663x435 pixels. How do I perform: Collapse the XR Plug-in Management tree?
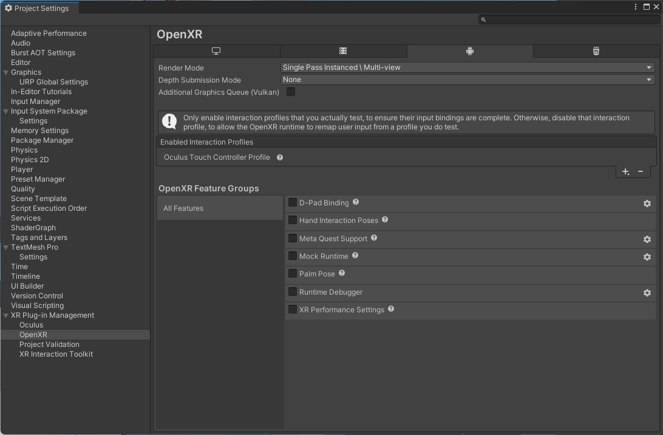[x=6, y=315]
